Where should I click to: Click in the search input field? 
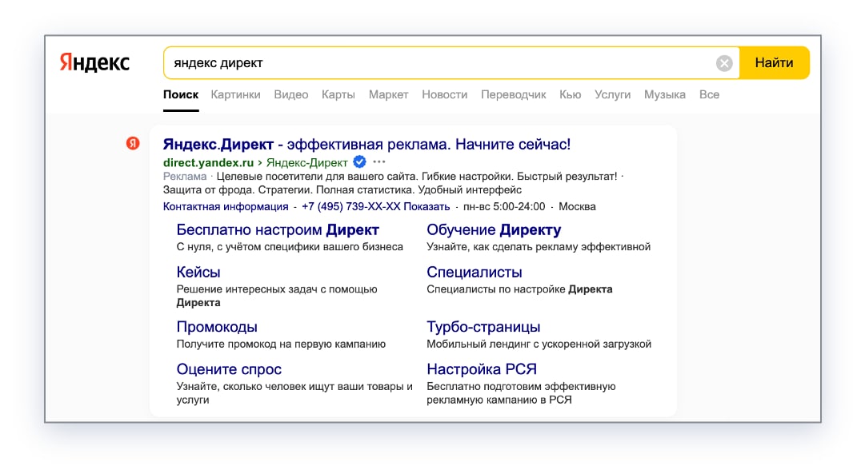tap(432, 63)
